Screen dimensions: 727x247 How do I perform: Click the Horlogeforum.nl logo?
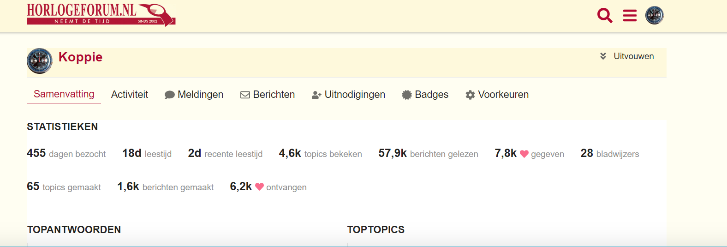pos(101,15)
